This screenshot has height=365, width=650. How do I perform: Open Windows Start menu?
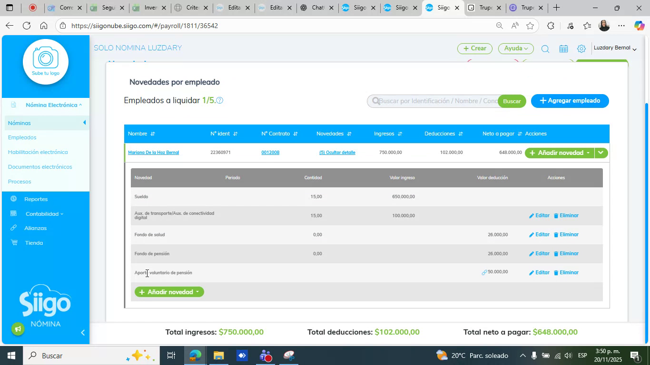click(10, 355)
